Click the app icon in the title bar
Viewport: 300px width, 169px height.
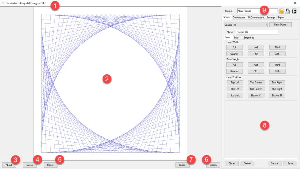(3, 3)
